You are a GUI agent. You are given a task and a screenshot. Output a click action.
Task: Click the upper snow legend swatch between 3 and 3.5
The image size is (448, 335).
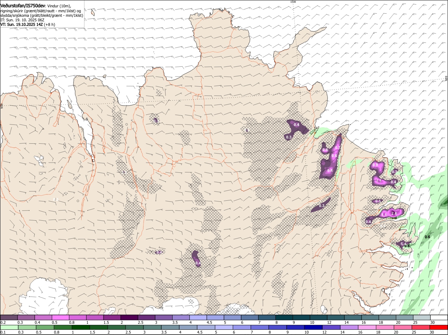(x=163, y=317)
